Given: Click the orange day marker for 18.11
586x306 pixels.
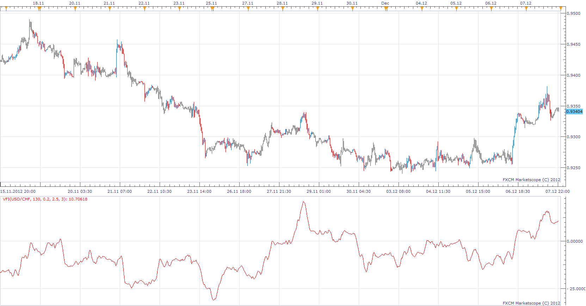Looking at the screenshot, I should (39, 8).
